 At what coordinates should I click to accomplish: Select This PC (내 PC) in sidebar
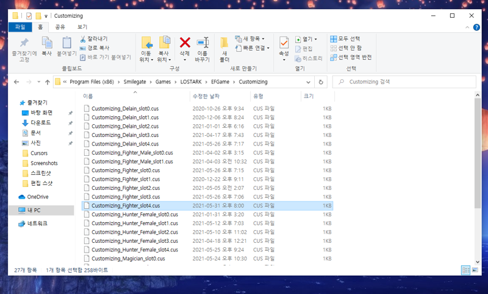pyautogui.click(x=41, y=210)
